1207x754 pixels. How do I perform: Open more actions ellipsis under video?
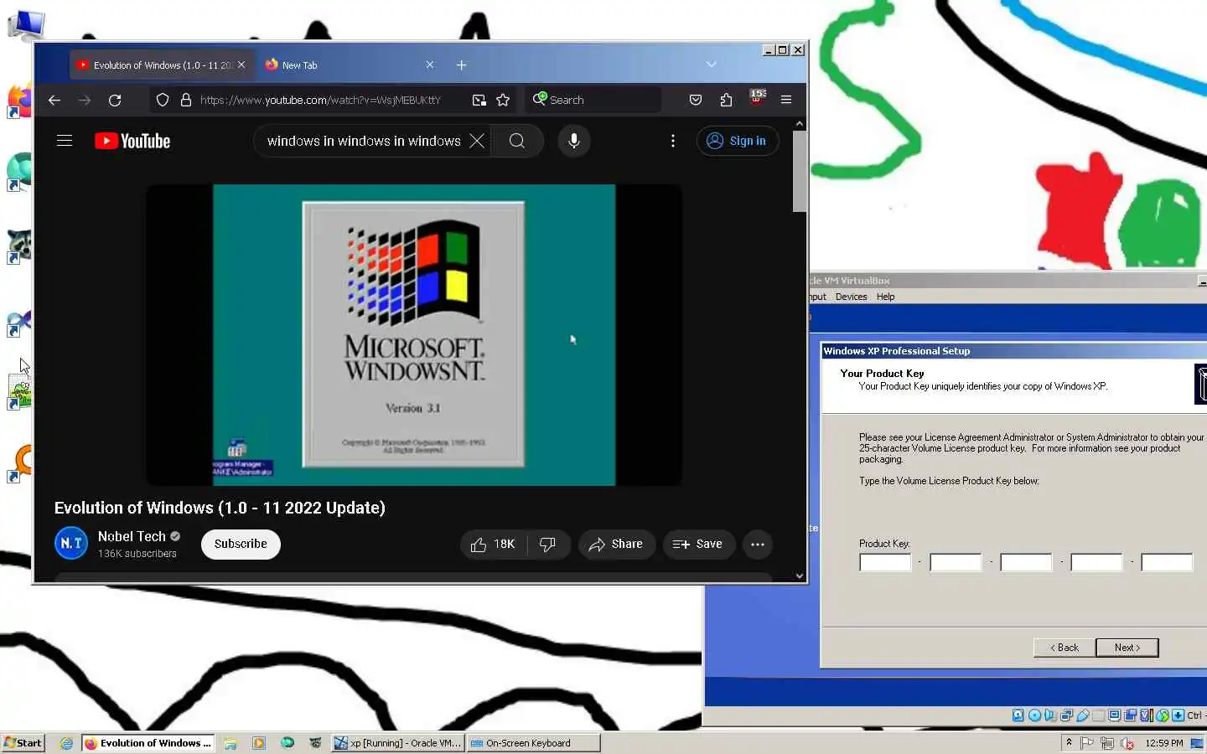coord(758,545)
